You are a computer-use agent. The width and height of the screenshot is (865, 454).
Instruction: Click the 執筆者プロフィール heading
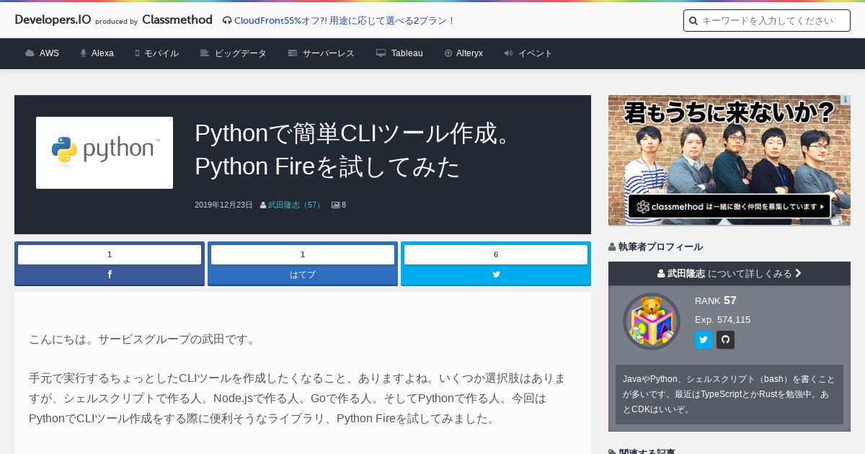(655, 246)
